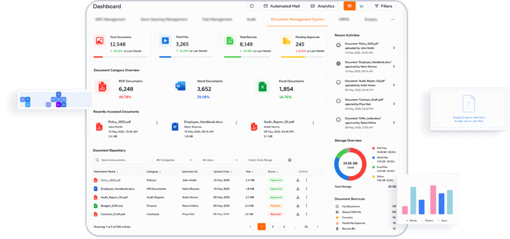Click the Pending Approvals icon
This screenshot has height=239, width=510.
tap(286, 41)
